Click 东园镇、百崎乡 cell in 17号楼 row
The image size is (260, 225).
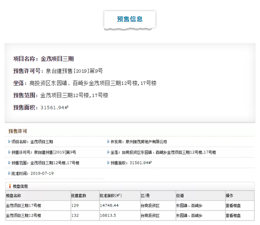(201, 206)
